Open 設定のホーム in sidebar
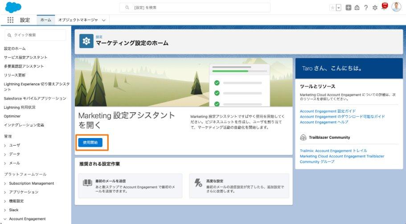The height and width of the screenshot is (224, 406). point(15,49)
